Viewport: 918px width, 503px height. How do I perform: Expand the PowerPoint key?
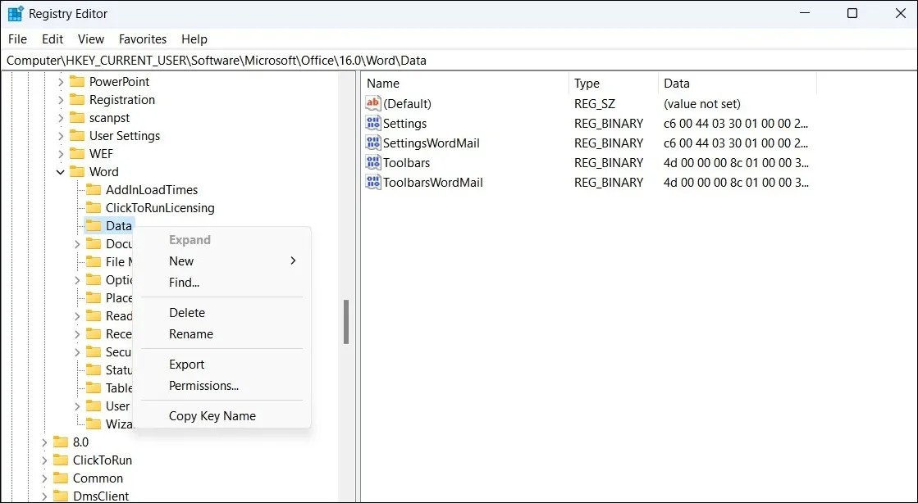(61, 82)
